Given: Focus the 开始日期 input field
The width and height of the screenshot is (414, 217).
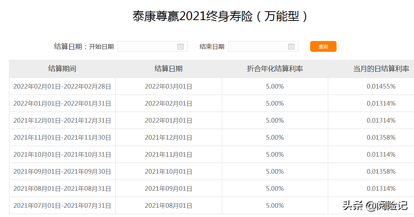Looking at the screenshot, I should tap(152, 46).
